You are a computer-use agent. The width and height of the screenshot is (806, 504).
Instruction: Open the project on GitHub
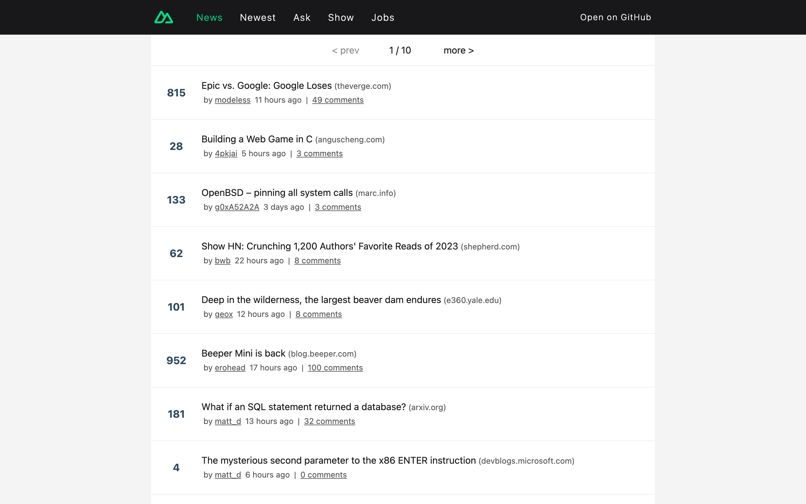pos(616,17)
